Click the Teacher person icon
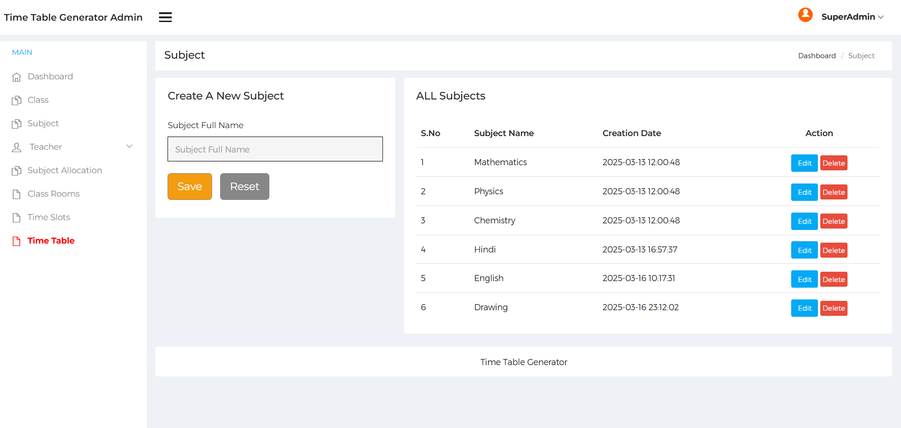The image size is (901, 428). 17,146
